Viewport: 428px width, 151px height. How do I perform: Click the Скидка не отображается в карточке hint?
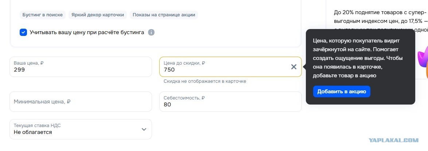[205, 81]
